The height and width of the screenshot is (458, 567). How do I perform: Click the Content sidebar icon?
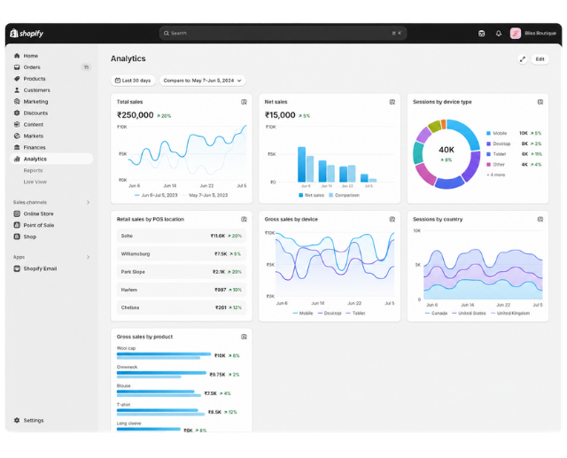click(17, 124)
